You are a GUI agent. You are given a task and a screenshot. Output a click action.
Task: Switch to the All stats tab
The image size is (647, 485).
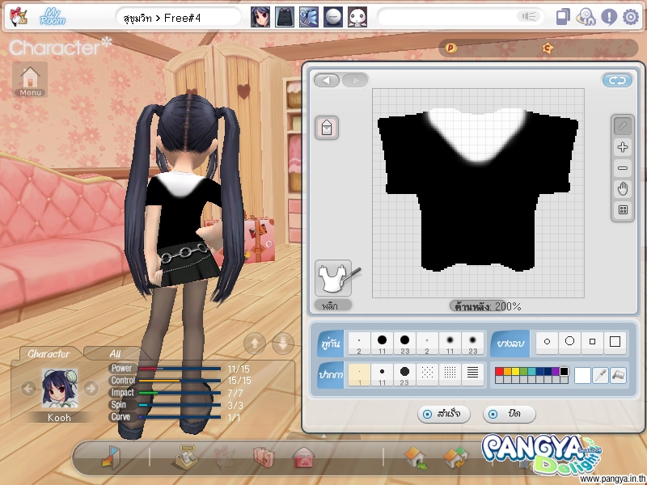(115, 354)
